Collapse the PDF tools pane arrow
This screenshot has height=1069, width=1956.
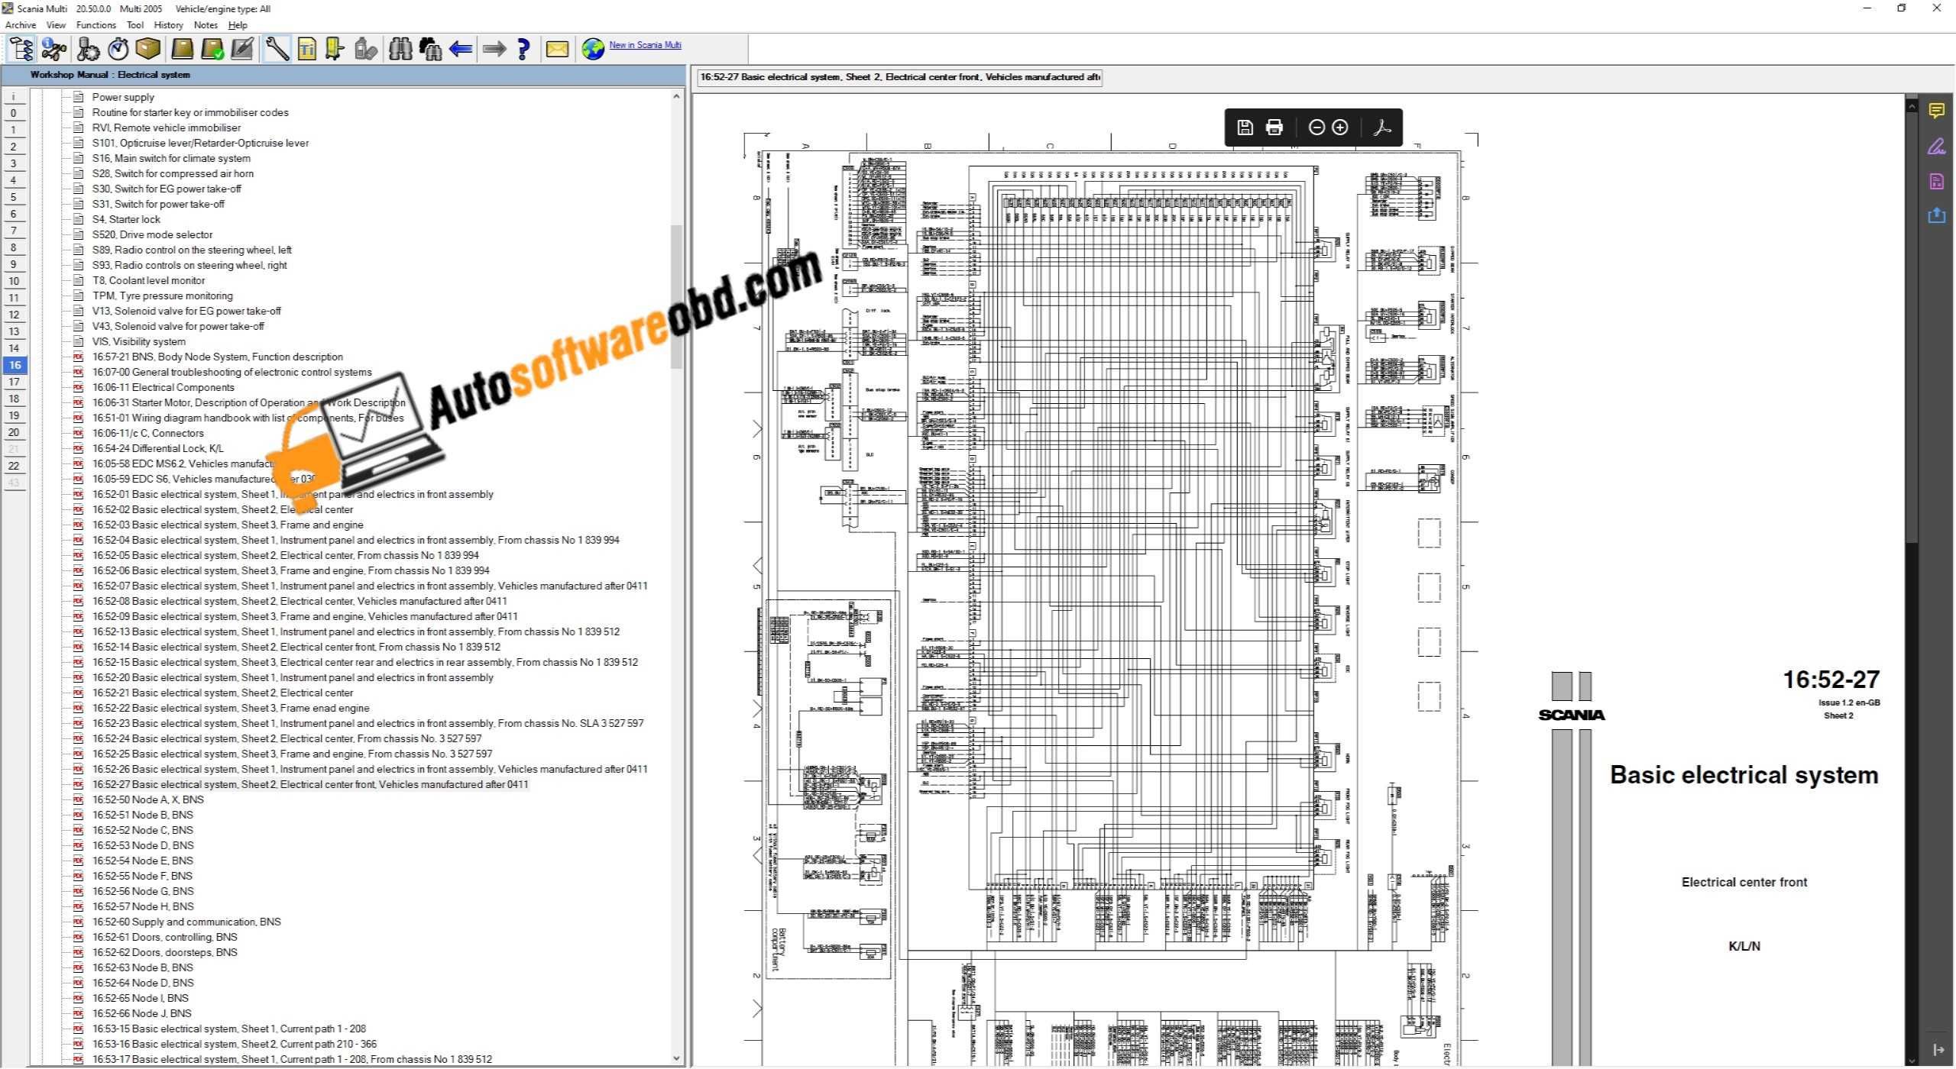click(x=1938, y=1051)
